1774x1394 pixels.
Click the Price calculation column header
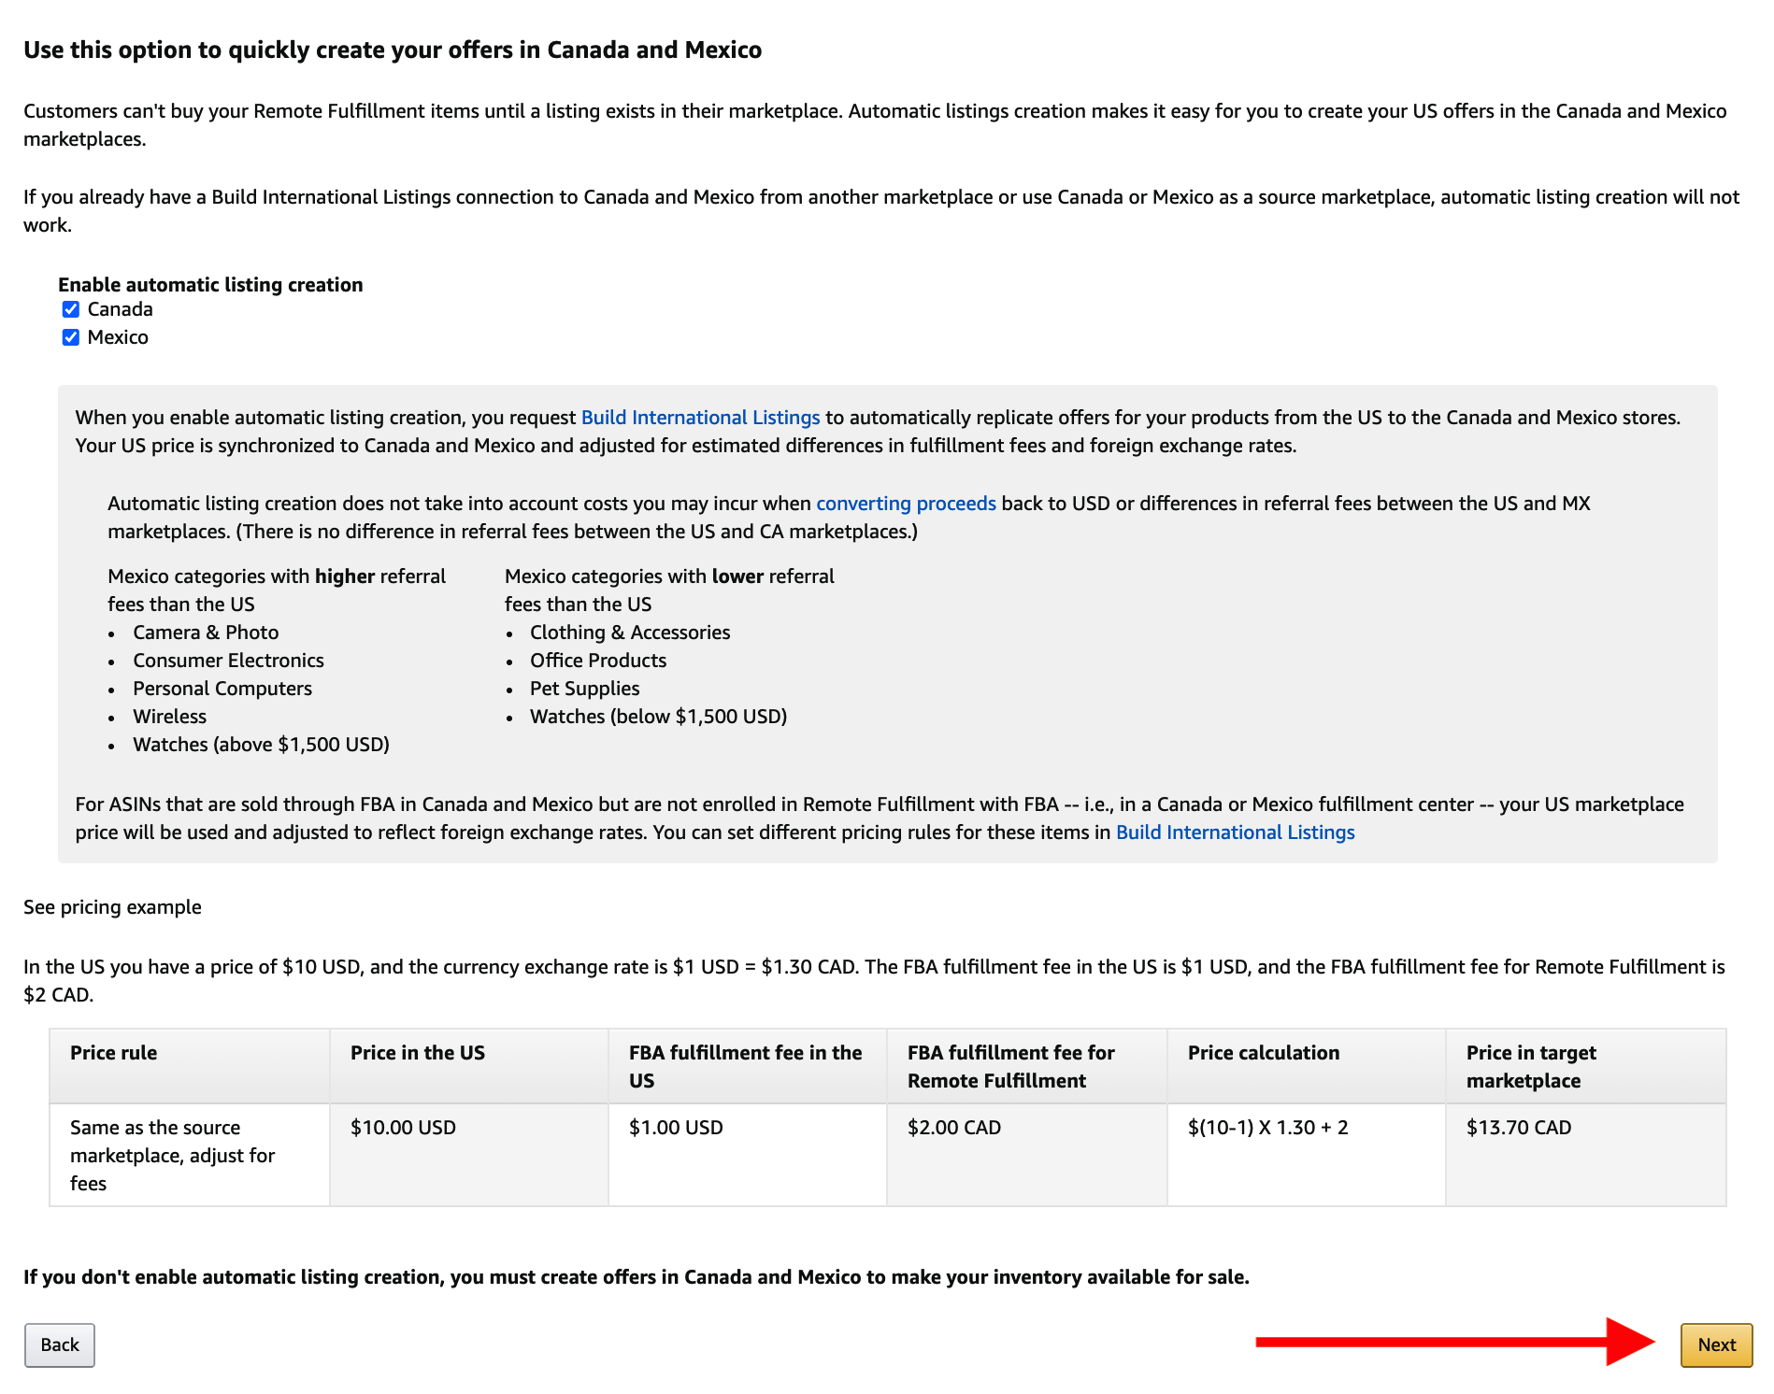pyautogui.click(x=1263, y=1052)
